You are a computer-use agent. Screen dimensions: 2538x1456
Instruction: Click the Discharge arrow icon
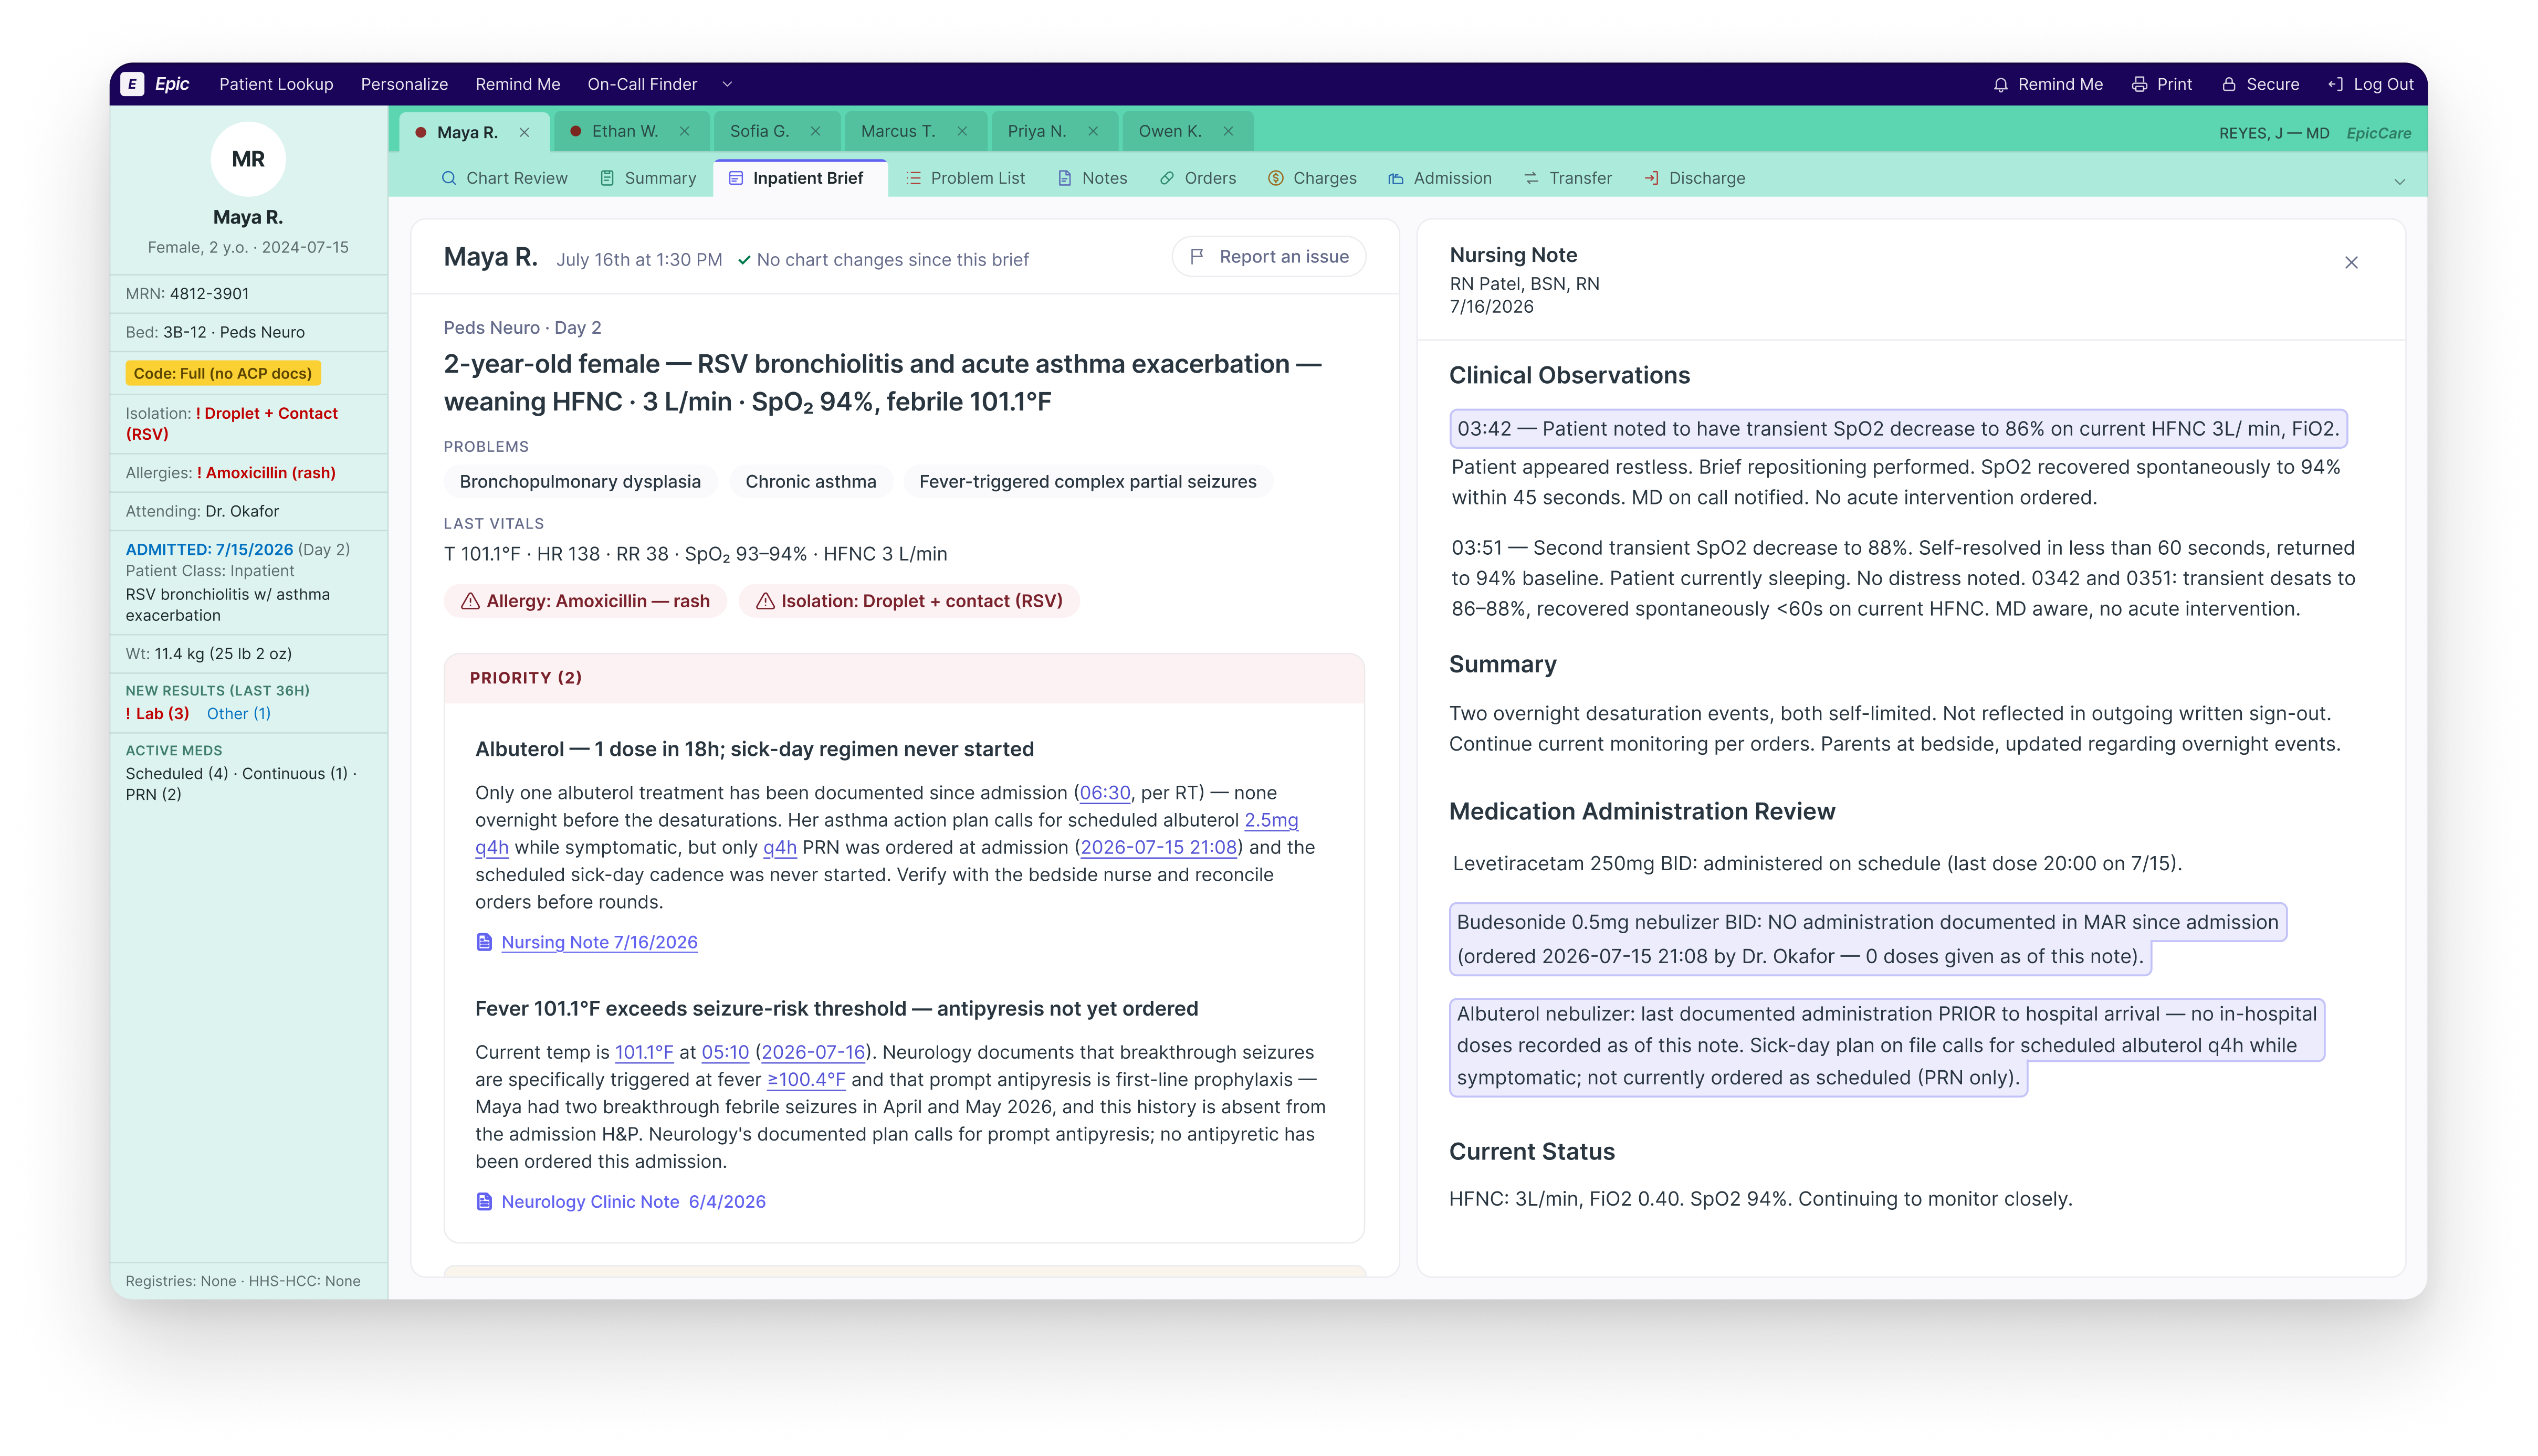(1651, 178)
